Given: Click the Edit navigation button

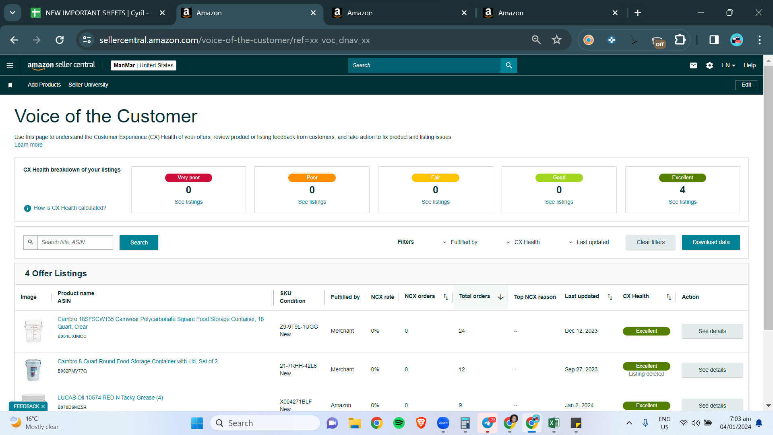Looking at the screenshot, I should click(x=746, y=85).
